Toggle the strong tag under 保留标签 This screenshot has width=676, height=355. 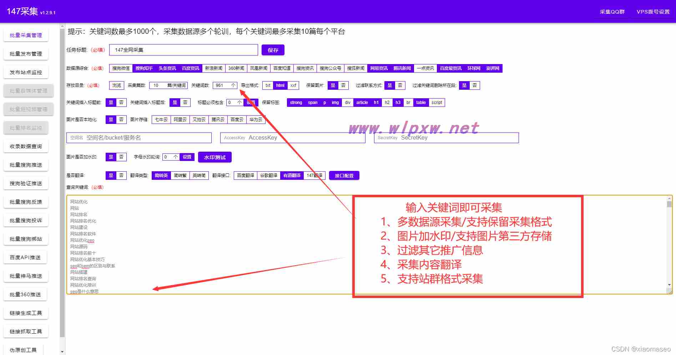point(296,103)
